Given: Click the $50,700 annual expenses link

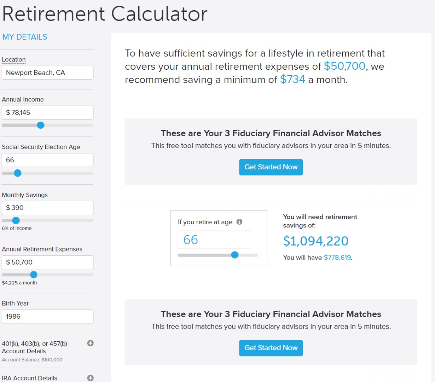Looking at the screenshot, I should [x=344, y=66].
